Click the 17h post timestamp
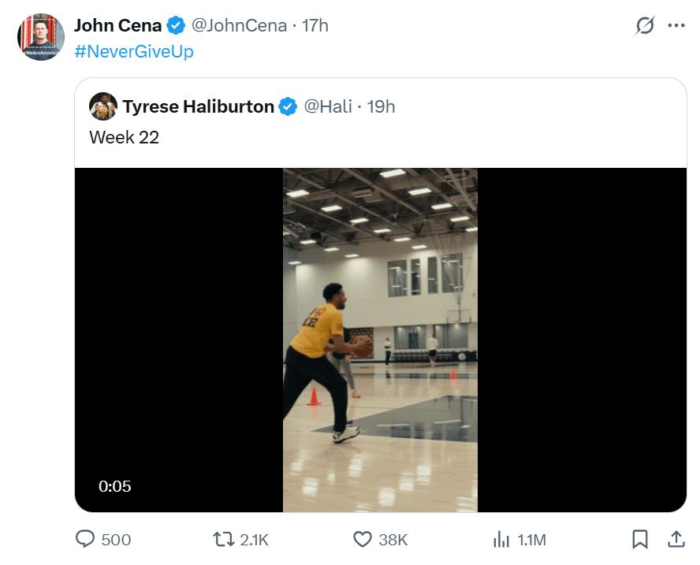 (x=315, y=25)
